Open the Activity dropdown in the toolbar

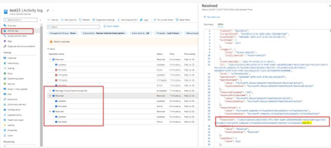pyautogui.click(x=53, y=20)
